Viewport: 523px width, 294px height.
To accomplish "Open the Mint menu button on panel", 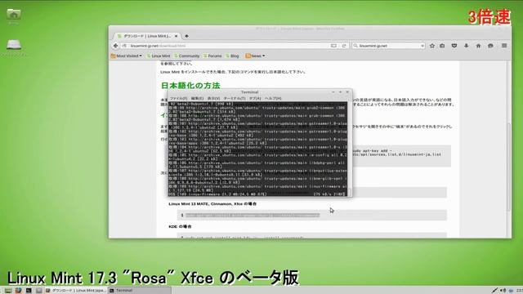I will (x=8, y=291).
